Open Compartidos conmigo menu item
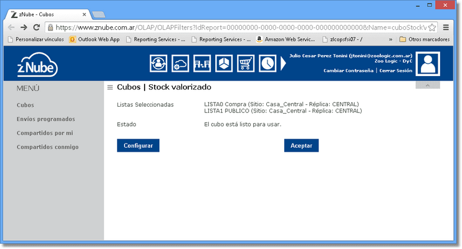This screenshot has height=249, width=462. point(48,147)
